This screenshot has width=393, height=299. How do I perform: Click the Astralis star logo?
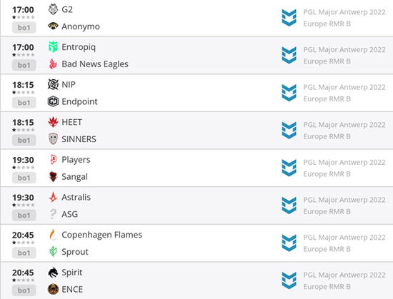[53, 197]
